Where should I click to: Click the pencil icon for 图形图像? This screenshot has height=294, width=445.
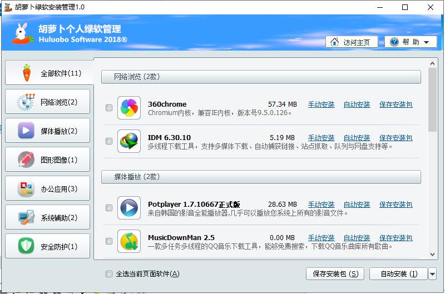[26, 160]
